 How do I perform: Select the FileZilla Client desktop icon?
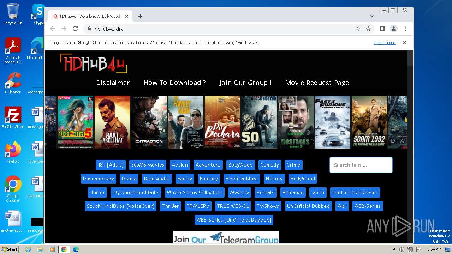[x=13, y=118]
